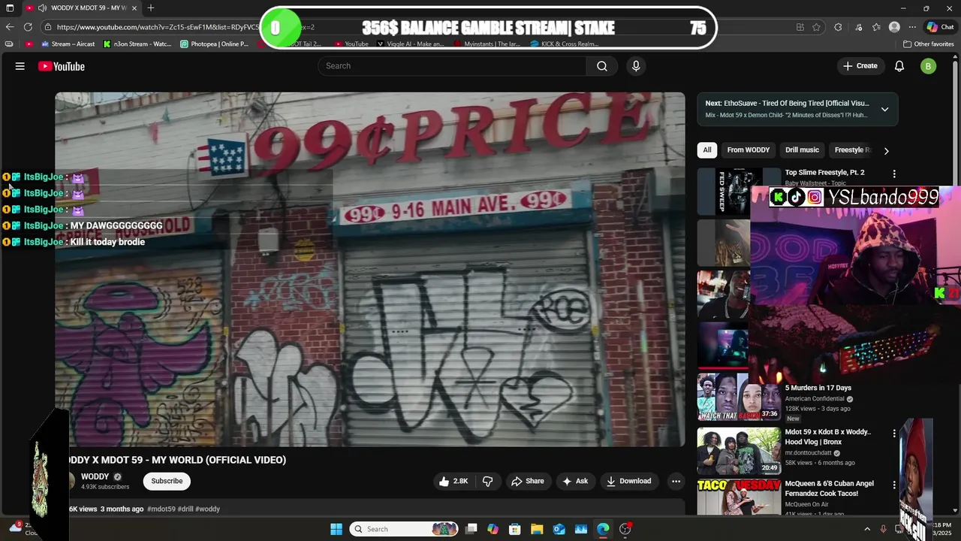Open browser tab actions menu icon

coord(10,8)
